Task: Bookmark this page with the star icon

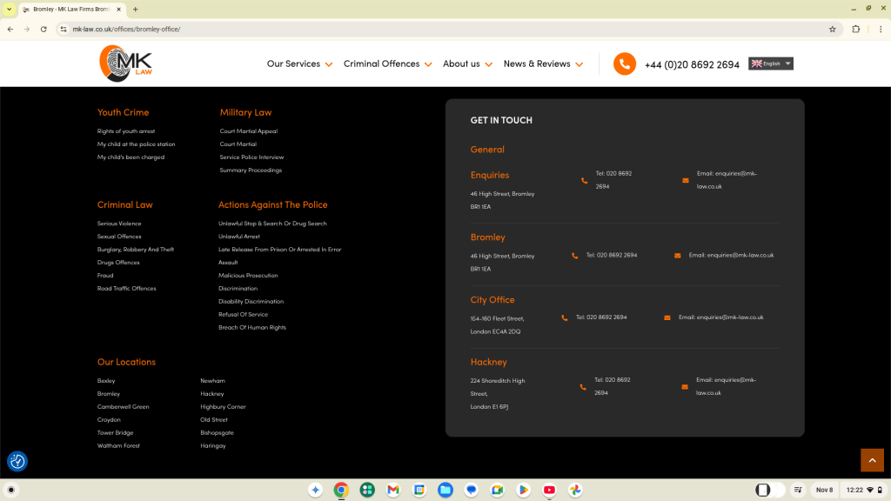Action: click(x=832, y=29)
